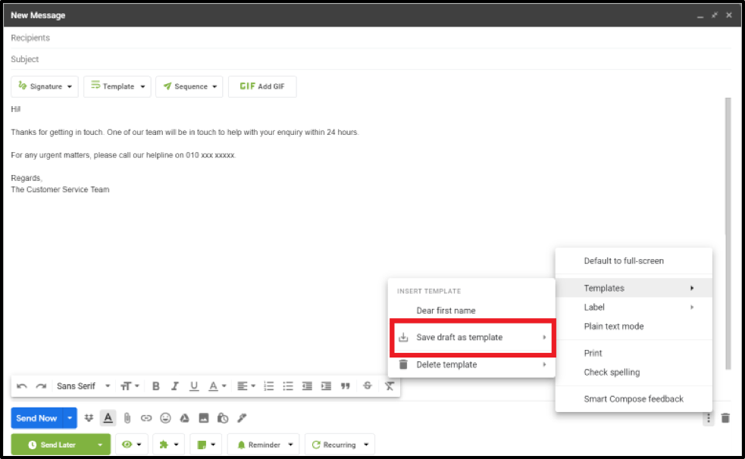Viewport: 745px width, 459px height.
Task: Open the text color picker
Action: pos(217,386)
